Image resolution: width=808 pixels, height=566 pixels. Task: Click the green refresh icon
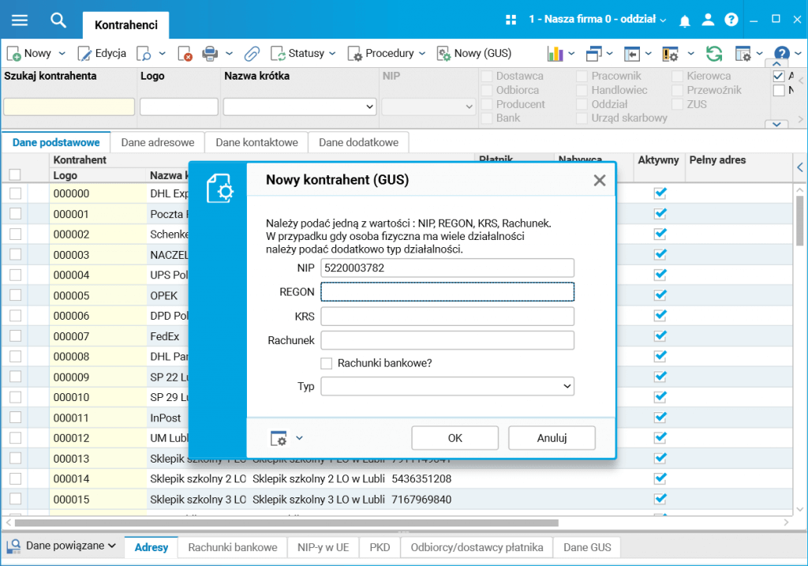[714, 54]
